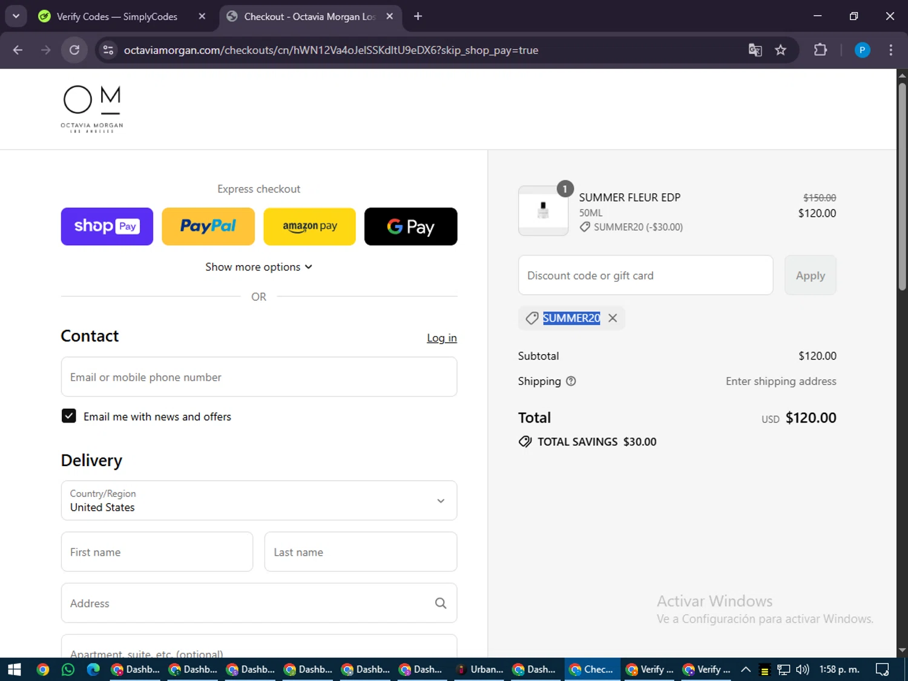
Task: Open Microsoft Edge from the taskbar
Action: tap(93, 669)
